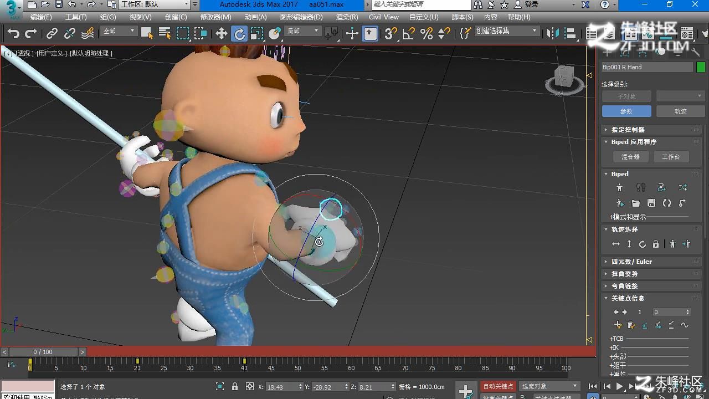Select the Select and Link tool
This screenshot has height=399, width=709.
[52, 34]
